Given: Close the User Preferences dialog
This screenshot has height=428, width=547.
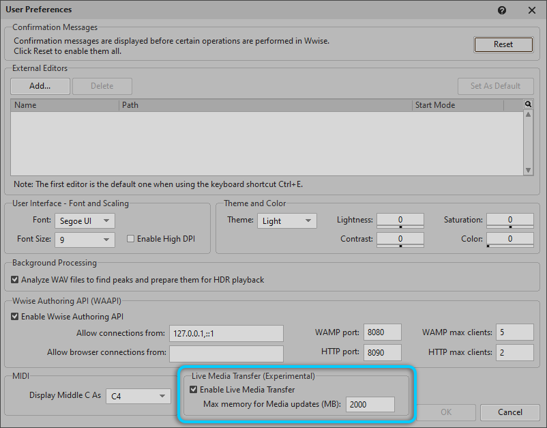Looking at the screenshot, I should pyautogui.click(x=532, y=10).
